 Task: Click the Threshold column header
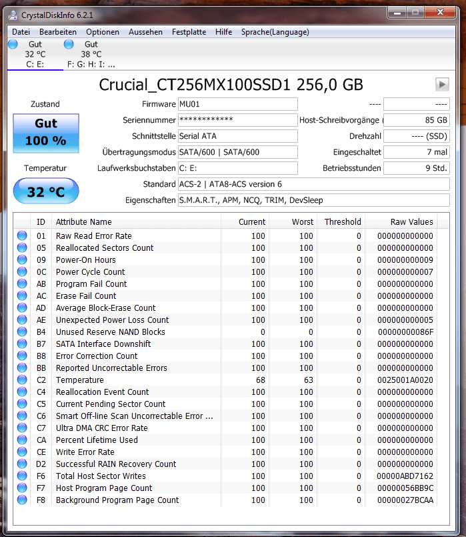click(x=341, y=222)
